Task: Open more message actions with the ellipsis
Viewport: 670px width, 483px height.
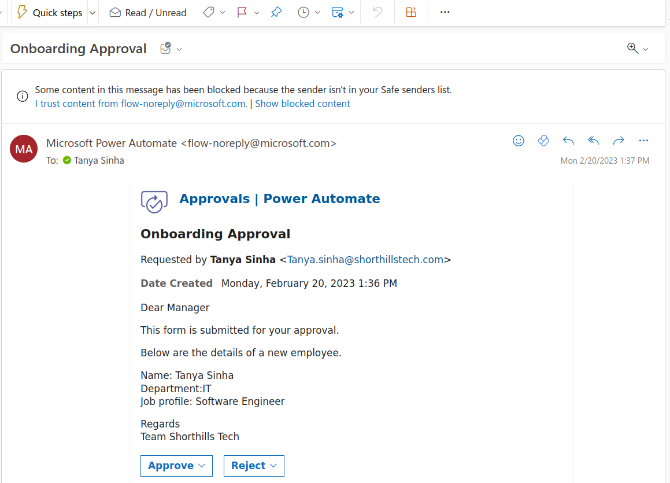Action: tap(643, 141)
